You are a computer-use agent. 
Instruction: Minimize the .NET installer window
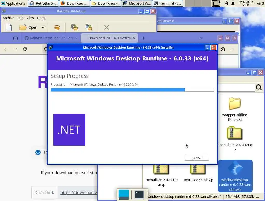(208, 48)
